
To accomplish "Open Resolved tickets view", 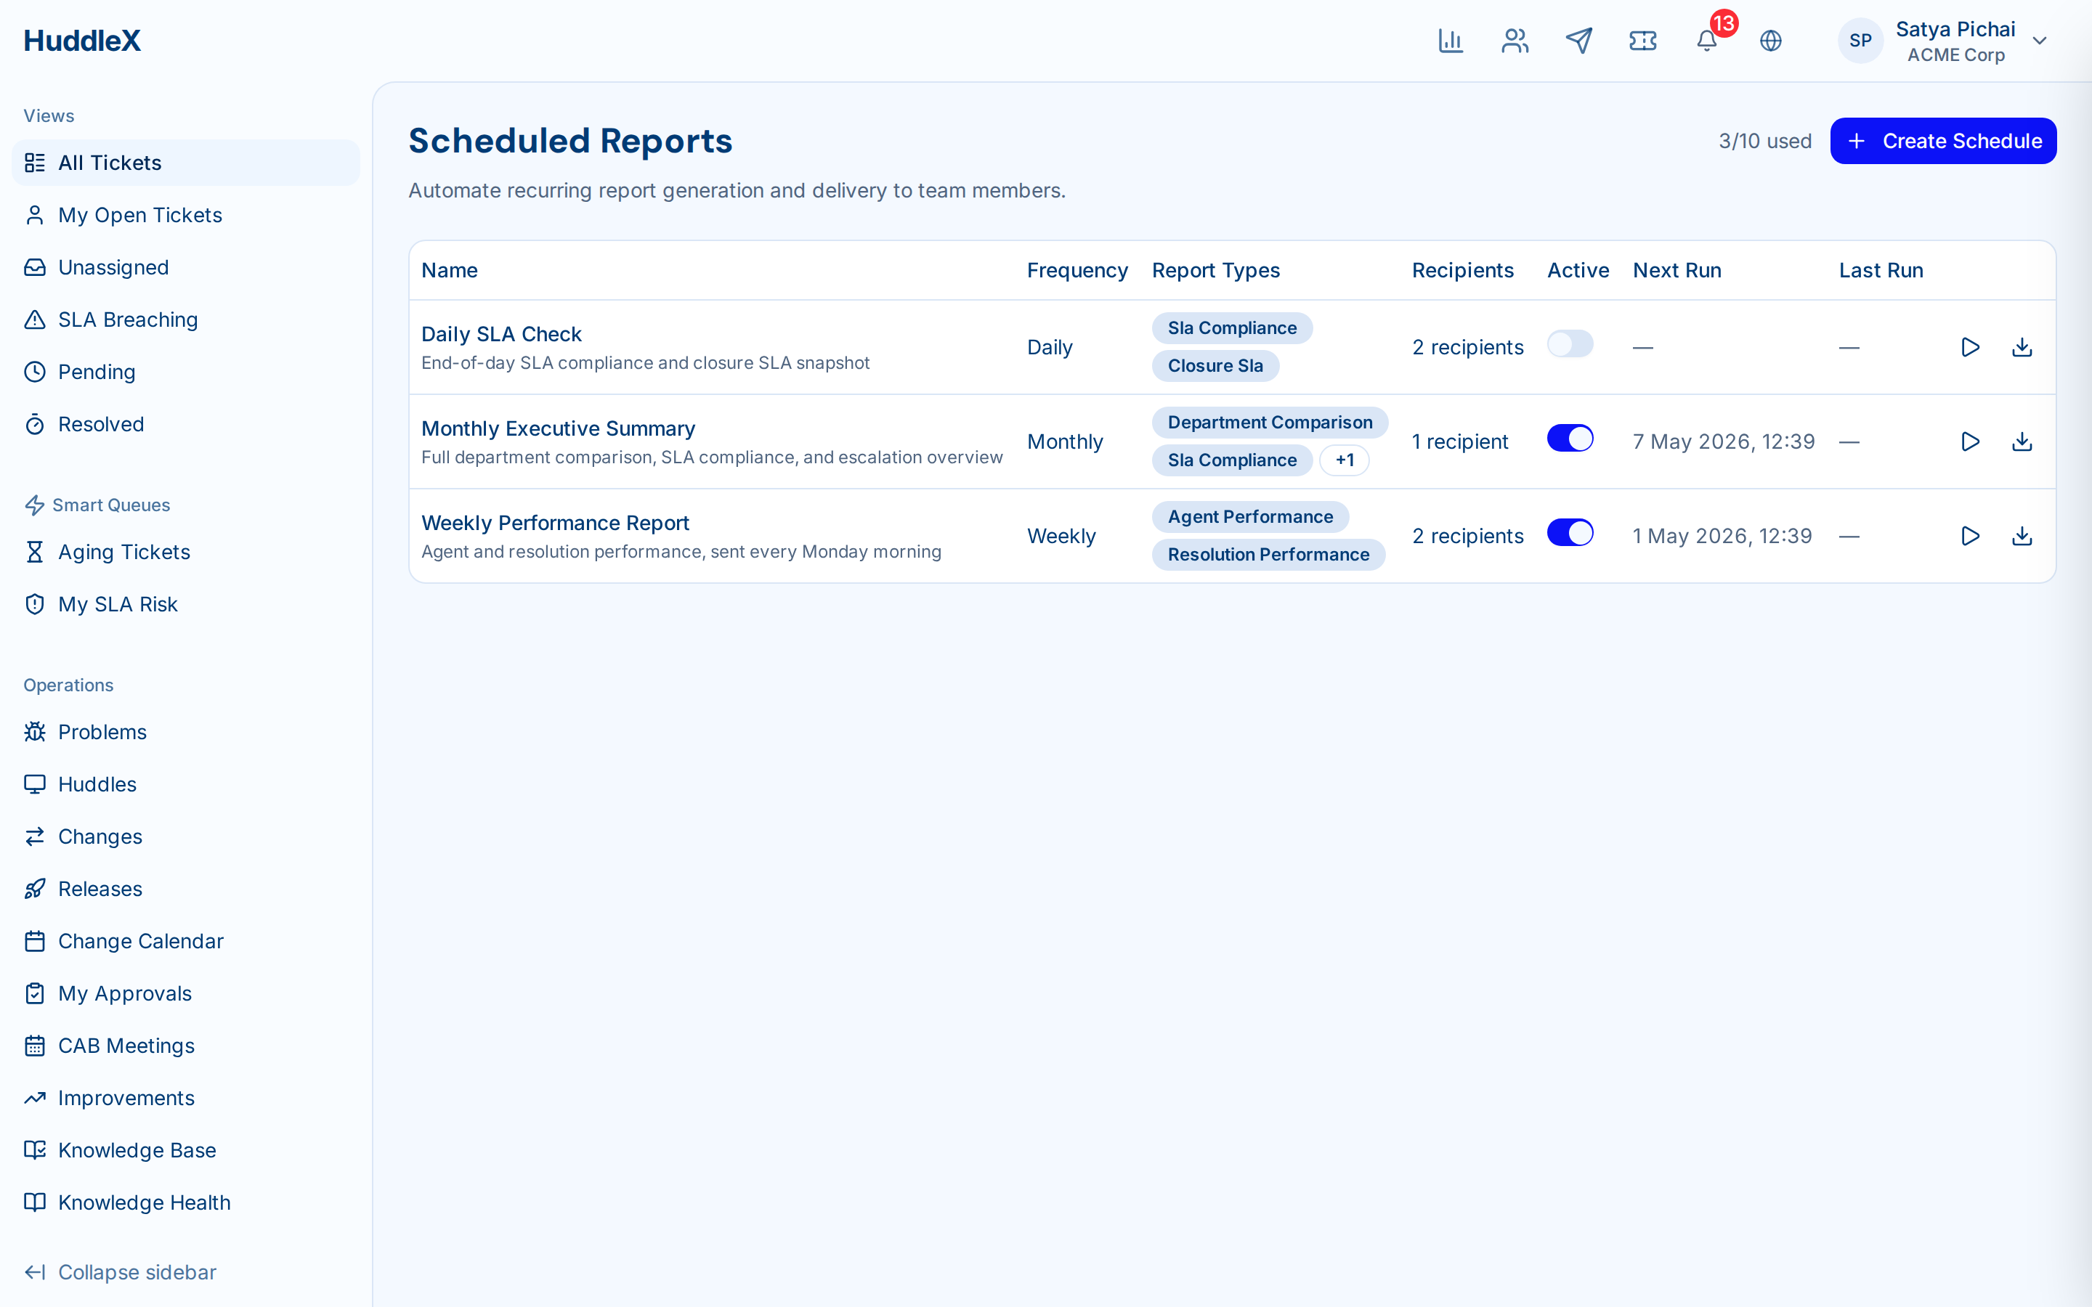I will [186, 425].
